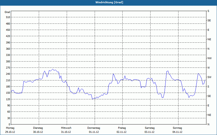Click the '450' y-axis value
The image size is (217, 135).
pyautogui.click(x=8, y=30)
